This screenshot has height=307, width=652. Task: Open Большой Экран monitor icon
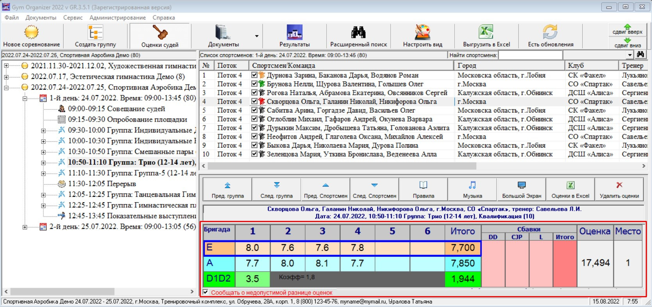pyautogui.click(x=521, y=185)
